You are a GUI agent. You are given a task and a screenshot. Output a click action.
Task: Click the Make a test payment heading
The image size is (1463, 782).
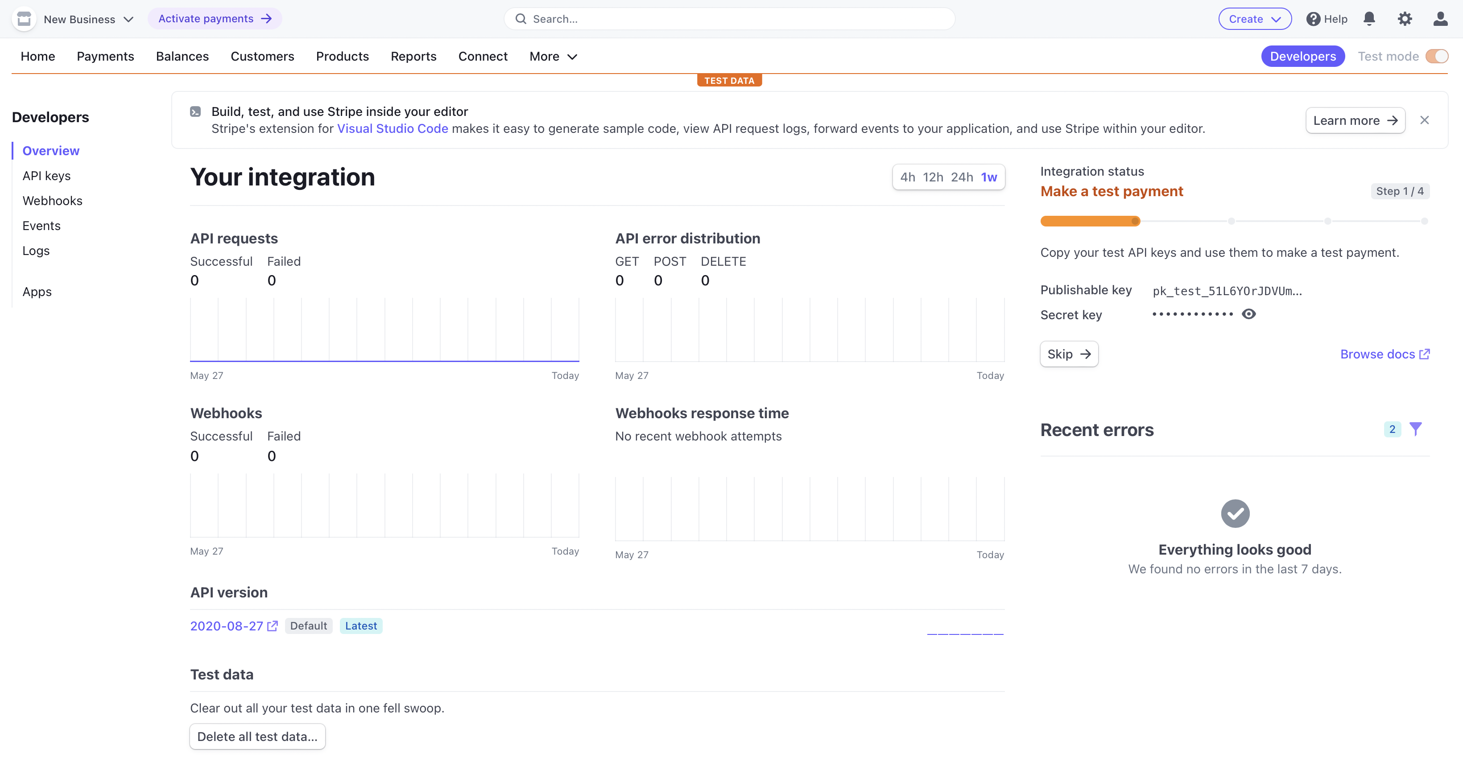tap(1112, 191)
